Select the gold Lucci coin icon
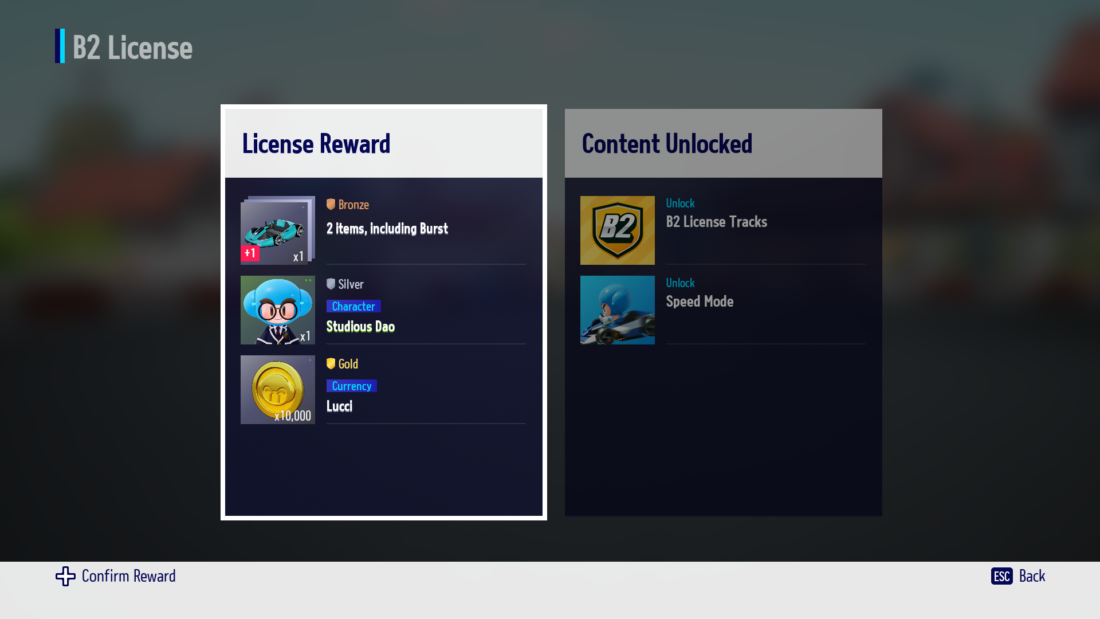Viewport: 1100px width, 619px height. click(278, 390)
